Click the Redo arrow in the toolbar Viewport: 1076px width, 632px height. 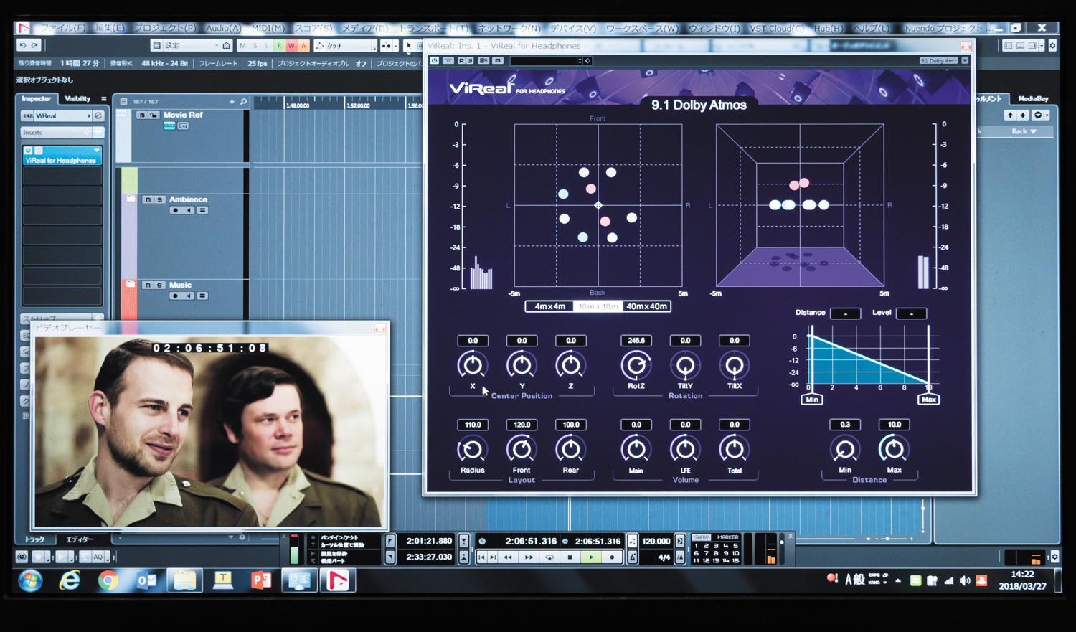(34, 45)
